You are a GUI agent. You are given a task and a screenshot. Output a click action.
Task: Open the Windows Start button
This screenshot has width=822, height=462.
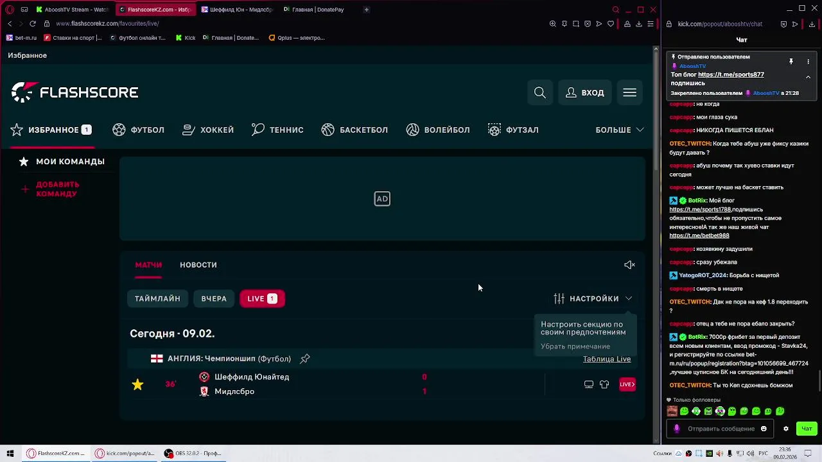[10, 453]
